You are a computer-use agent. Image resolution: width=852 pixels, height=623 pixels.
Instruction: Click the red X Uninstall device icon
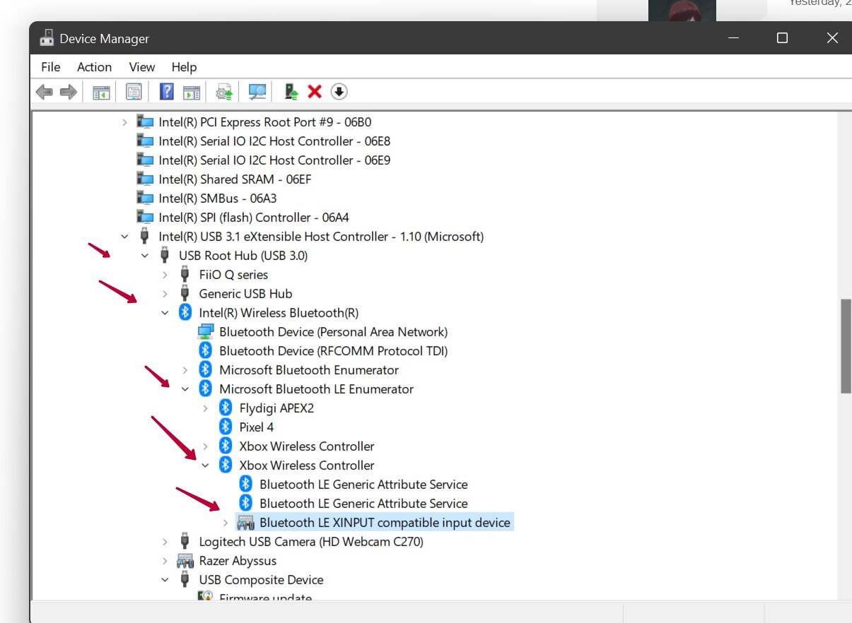(x=315, y=92)
